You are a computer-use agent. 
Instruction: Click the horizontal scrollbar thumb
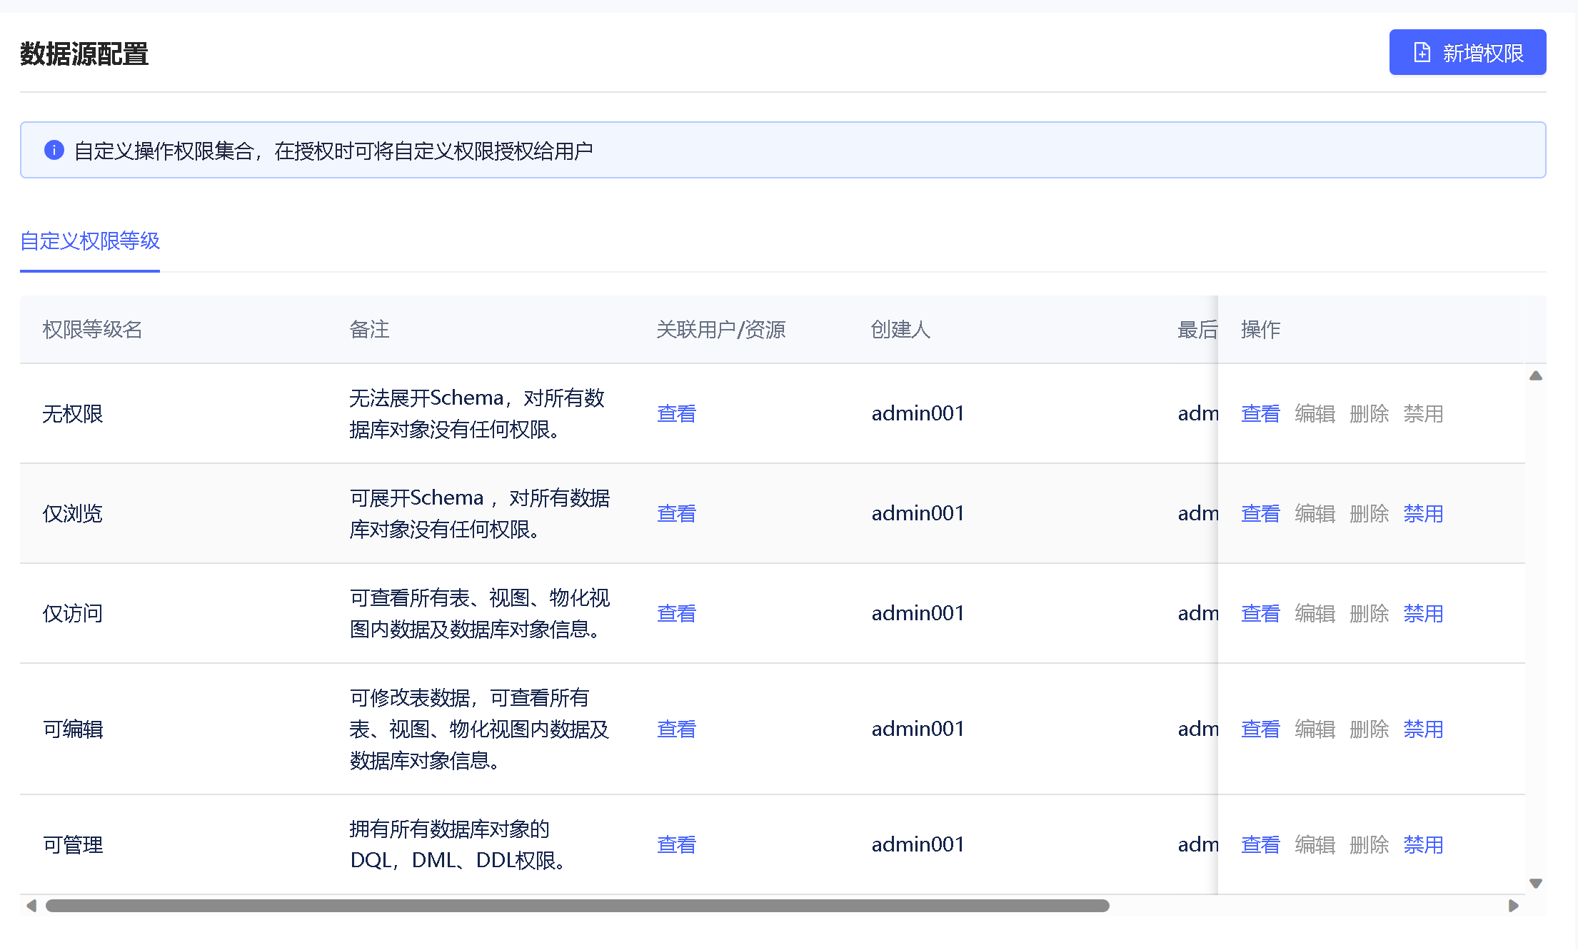(577, 906)
